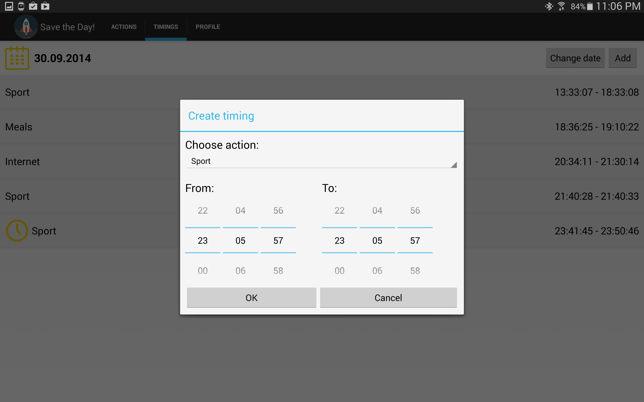Tap the From seconds field showing 57
644x402 pixels.
[x=278, y=241]
